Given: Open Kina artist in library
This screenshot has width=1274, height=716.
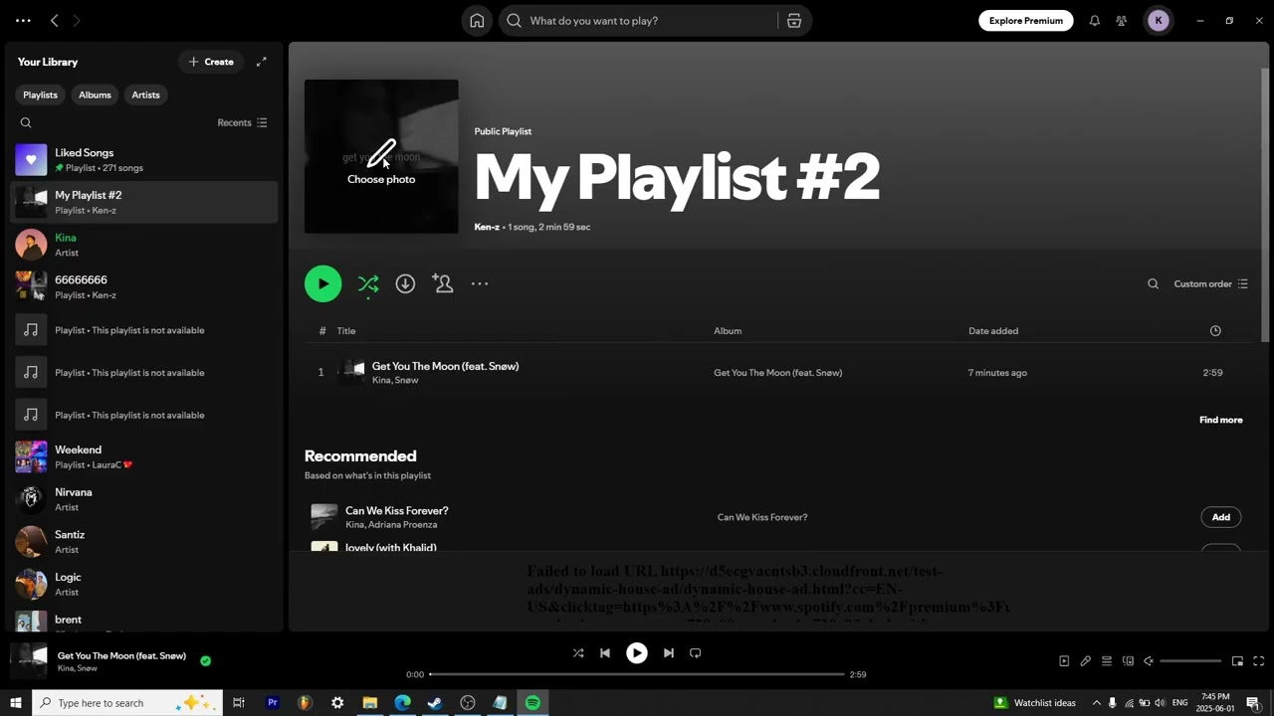Looking at the screenshot, I should (x=144, y=245).
